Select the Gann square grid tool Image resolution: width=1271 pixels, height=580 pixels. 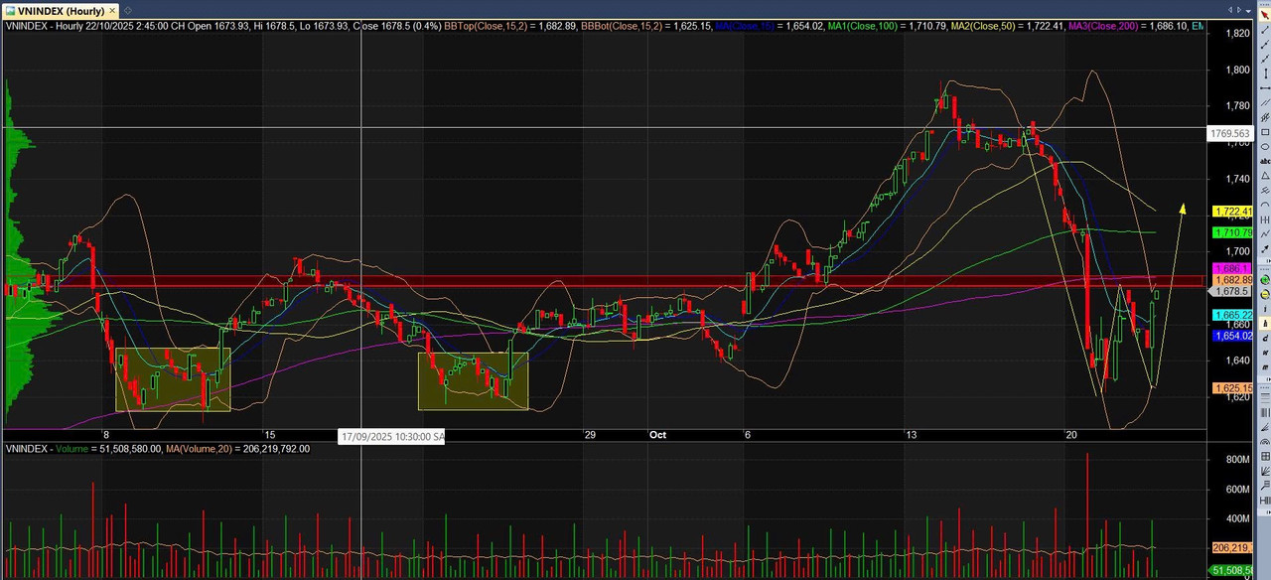point(1264,457)
